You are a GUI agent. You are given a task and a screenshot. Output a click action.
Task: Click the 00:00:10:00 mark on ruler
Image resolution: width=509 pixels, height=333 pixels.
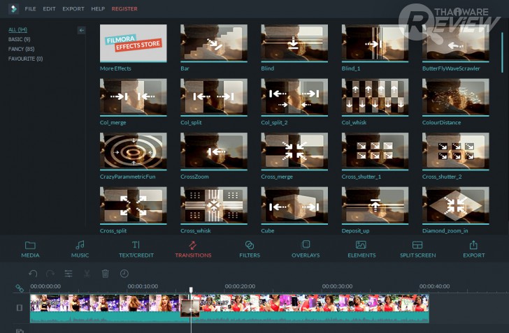pyautogui.click(x=143, y=286)
